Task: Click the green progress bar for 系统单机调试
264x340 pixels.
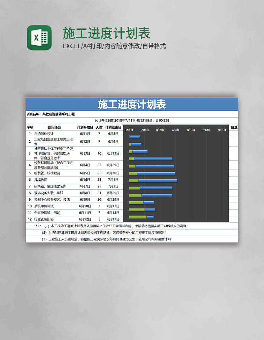Action: pos(135,203)
